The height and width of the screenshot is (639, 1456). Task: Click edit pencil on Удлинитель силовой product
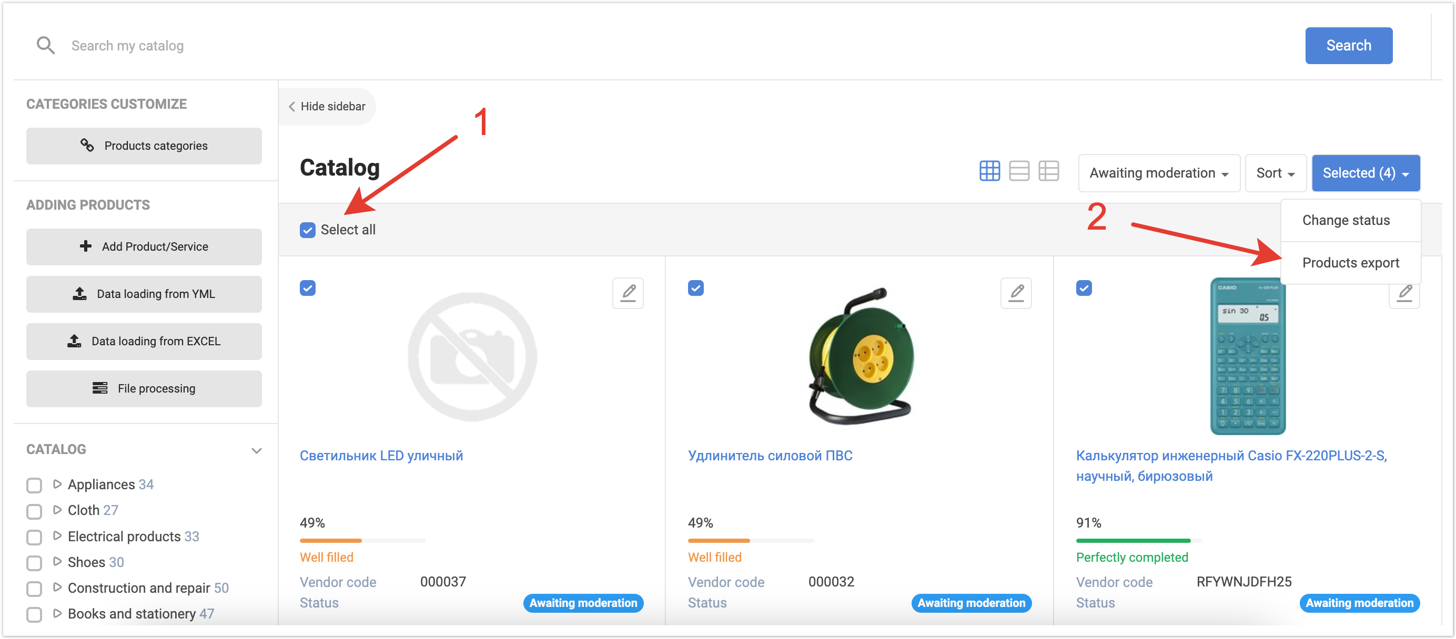[x=1016, y=293]
